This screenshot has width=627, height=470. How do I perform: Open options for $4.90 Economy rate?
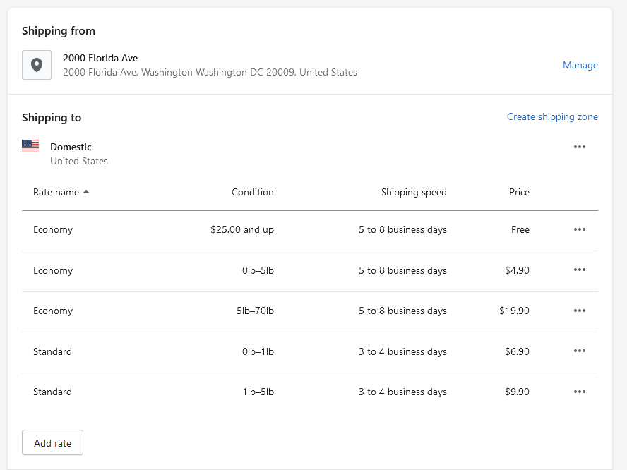pos(580,270)
